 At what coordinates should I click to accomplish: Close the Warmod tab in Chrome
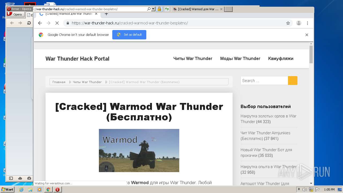click(x=96, y=14)
